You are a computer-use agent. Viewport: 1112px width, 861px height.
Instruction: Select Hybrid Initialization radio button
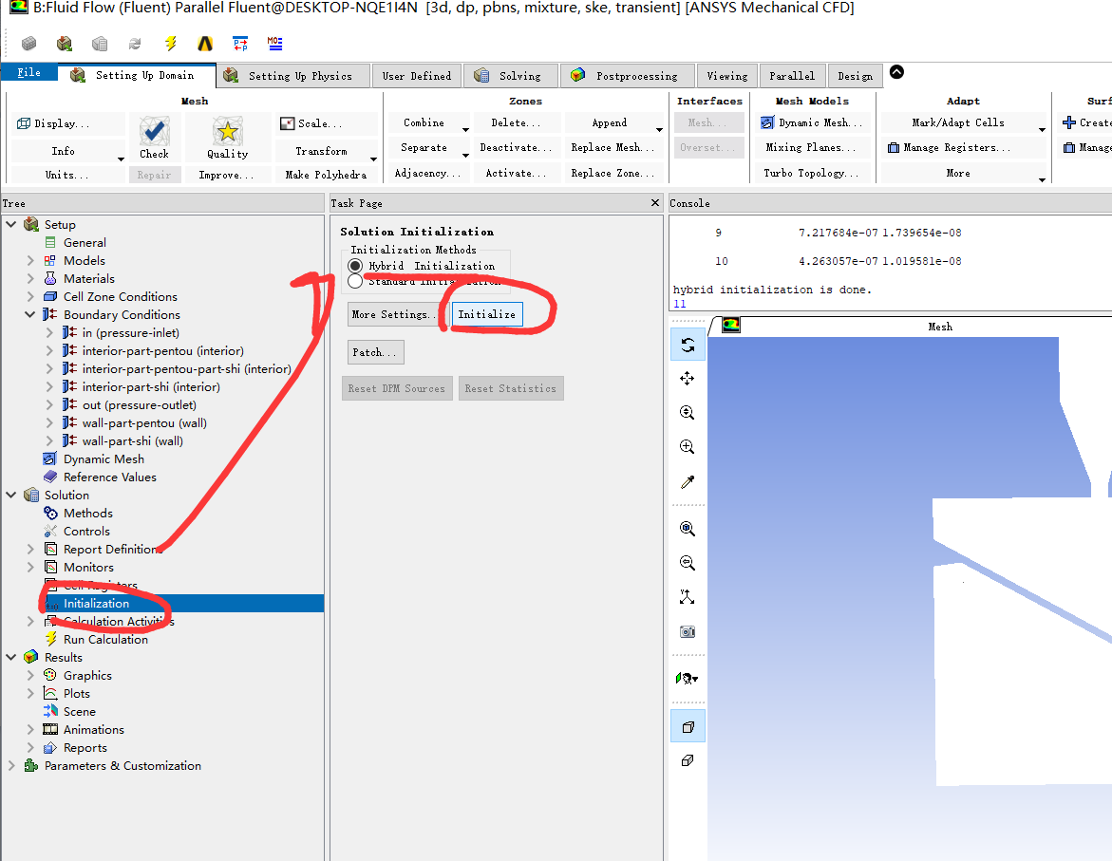tap(355, 266)
